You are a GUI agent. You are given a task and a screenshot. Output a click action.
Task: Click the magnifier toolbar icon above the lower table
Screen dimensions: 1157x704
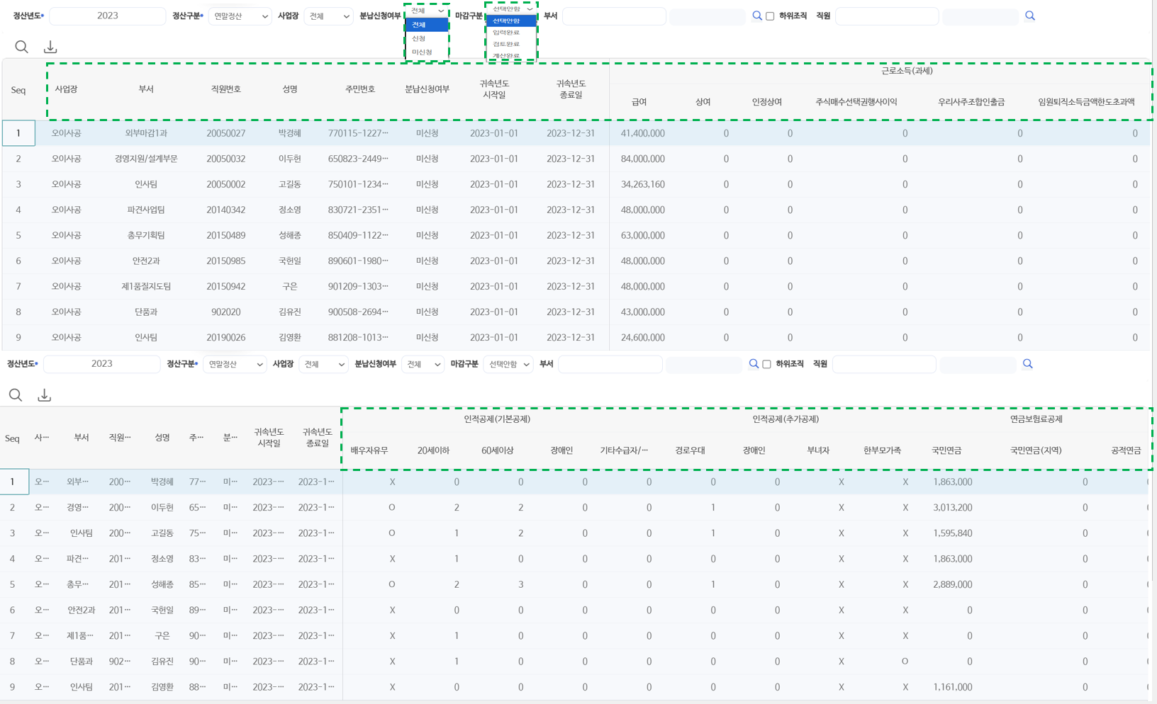[x=16, y=395]
